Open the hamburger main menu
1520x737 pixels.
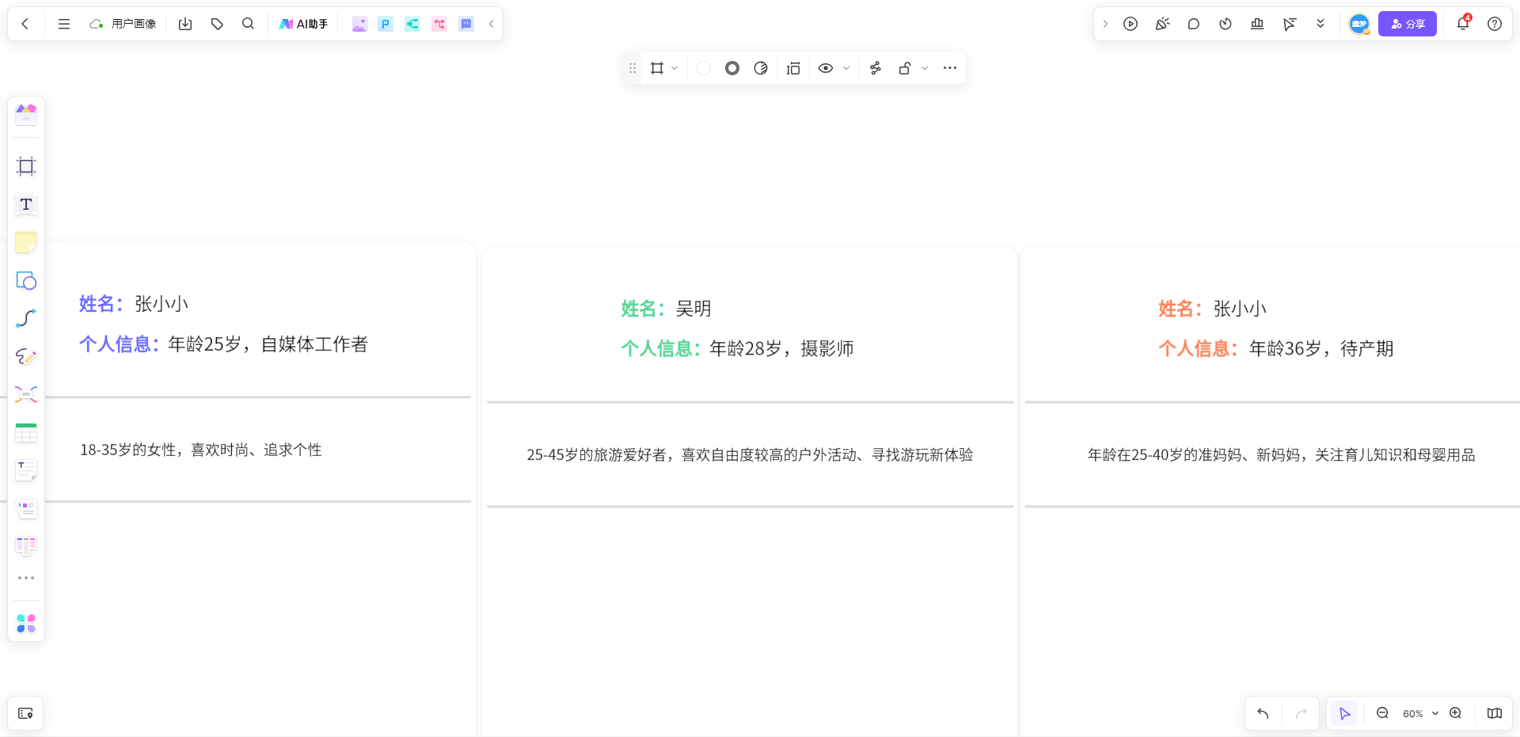tap(64, 24)
